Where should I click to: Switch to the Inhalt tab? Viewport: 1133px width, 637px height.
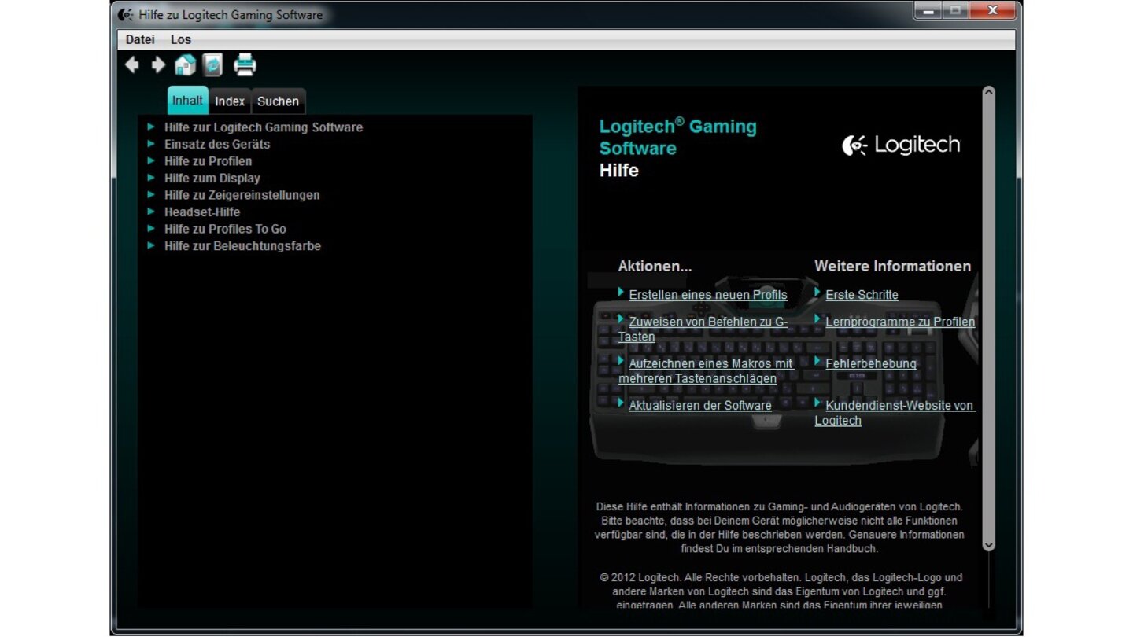[188, 101]
